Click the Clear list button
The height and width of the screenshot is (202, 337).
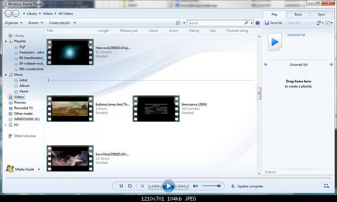pyautogui.click(x=294, y=23)
